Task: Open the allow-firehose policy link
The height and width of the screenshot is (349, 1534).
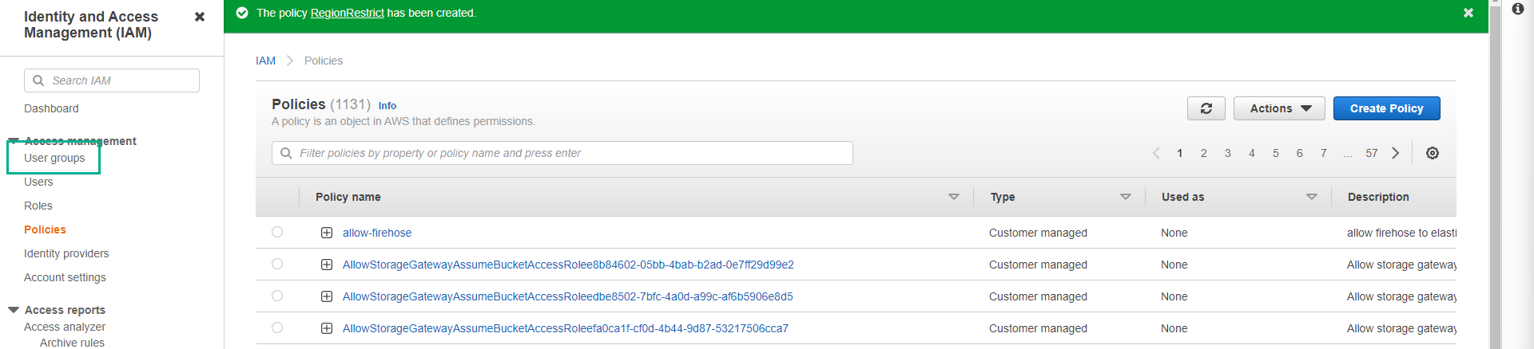Action: [377, 233]
